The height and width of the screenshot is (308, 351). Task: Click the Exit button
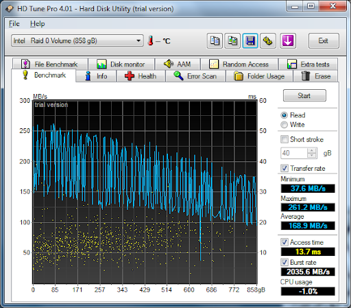[x=324, y=40]
